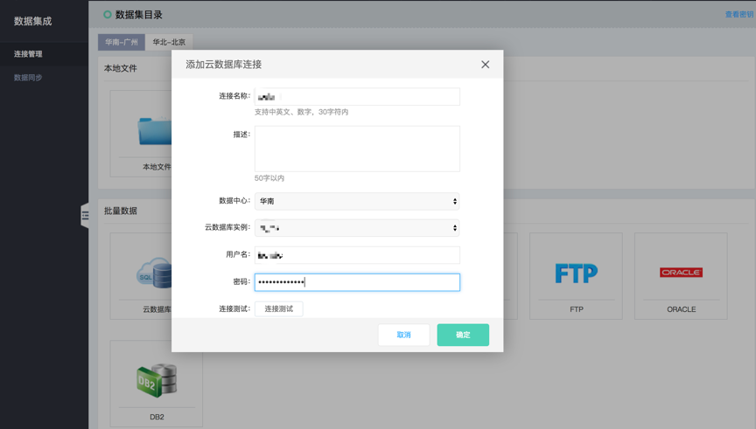Click the 密码 password field
Screen dimensions: 756x429
tap(357, 282)
